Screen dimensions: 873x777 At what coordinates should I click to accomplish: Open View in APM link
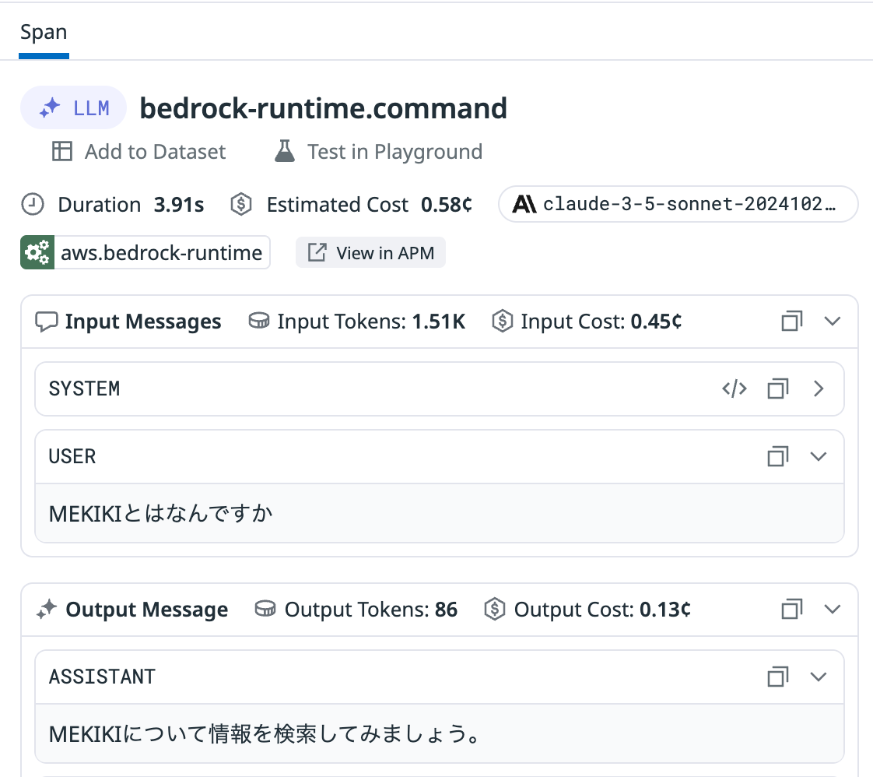tap(371, 252)
